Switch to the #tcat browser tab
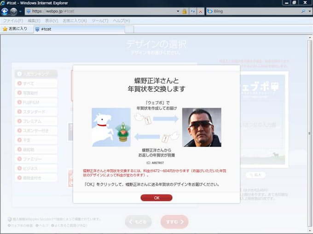 (x=78, y=29)
